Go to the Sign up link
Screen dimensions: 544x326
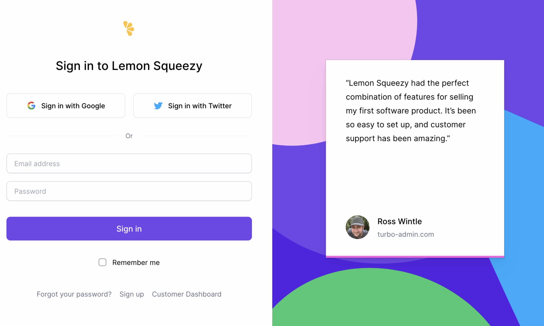[132, 294]
